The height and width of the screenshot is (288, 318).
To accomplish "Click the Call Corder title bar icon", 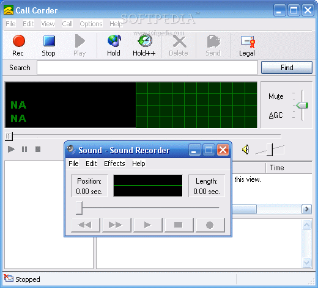I will pyautogui.click(x=9, y=10).
